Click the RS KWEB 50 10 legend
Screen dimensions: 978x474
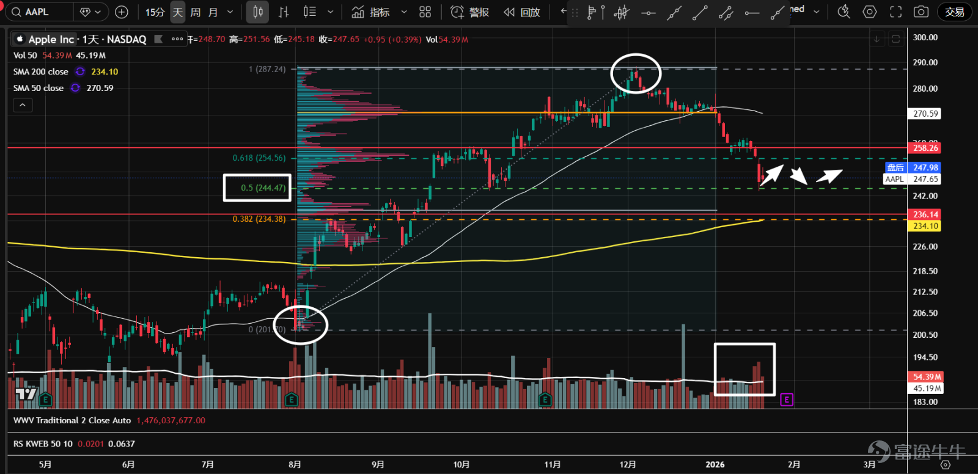click(43, 443)
